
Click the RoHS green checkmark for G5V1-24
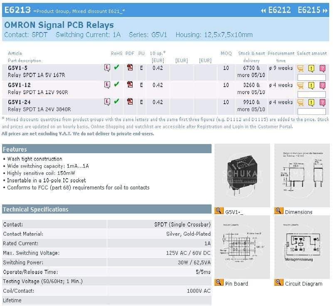(x=116, y=101)
